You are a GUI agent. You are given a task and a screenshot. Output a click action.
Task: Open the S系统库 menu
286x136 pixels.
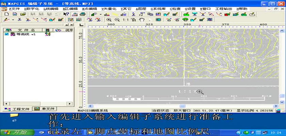[x=158, y=9]
